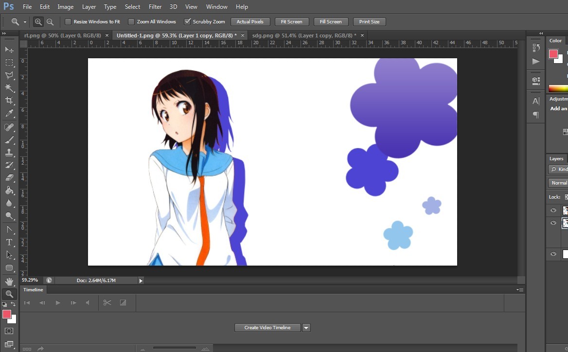Click the Zoom Out magnifier icon
The width and height of the screenshot is (568, 352).
(x=50, y=22)
